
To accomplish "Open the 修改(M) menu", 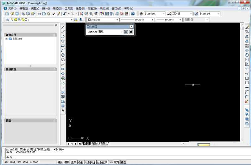I will click(x=104, y=8).
